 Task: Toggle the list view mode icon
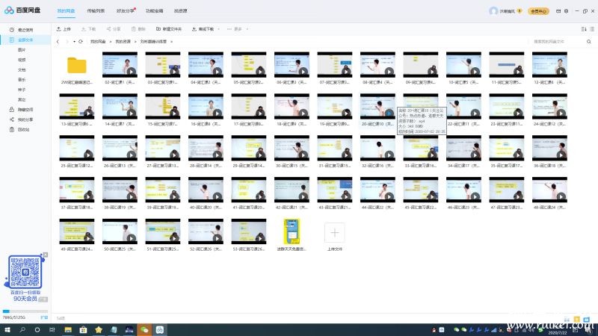(x=592, y=29)
